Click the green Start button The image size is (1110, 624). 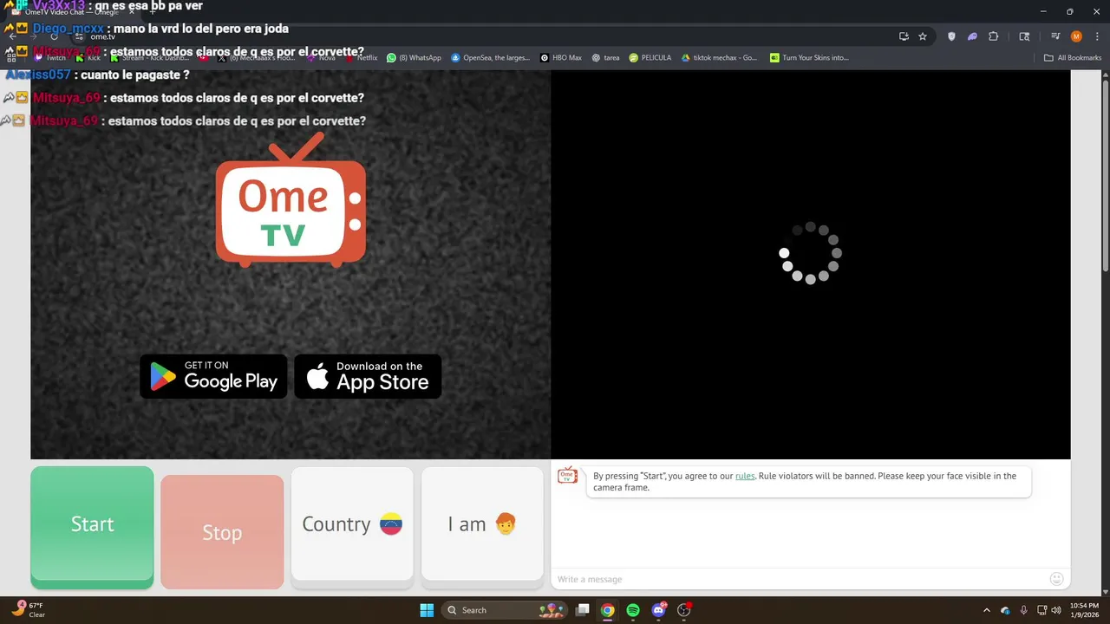coord(92,526)
